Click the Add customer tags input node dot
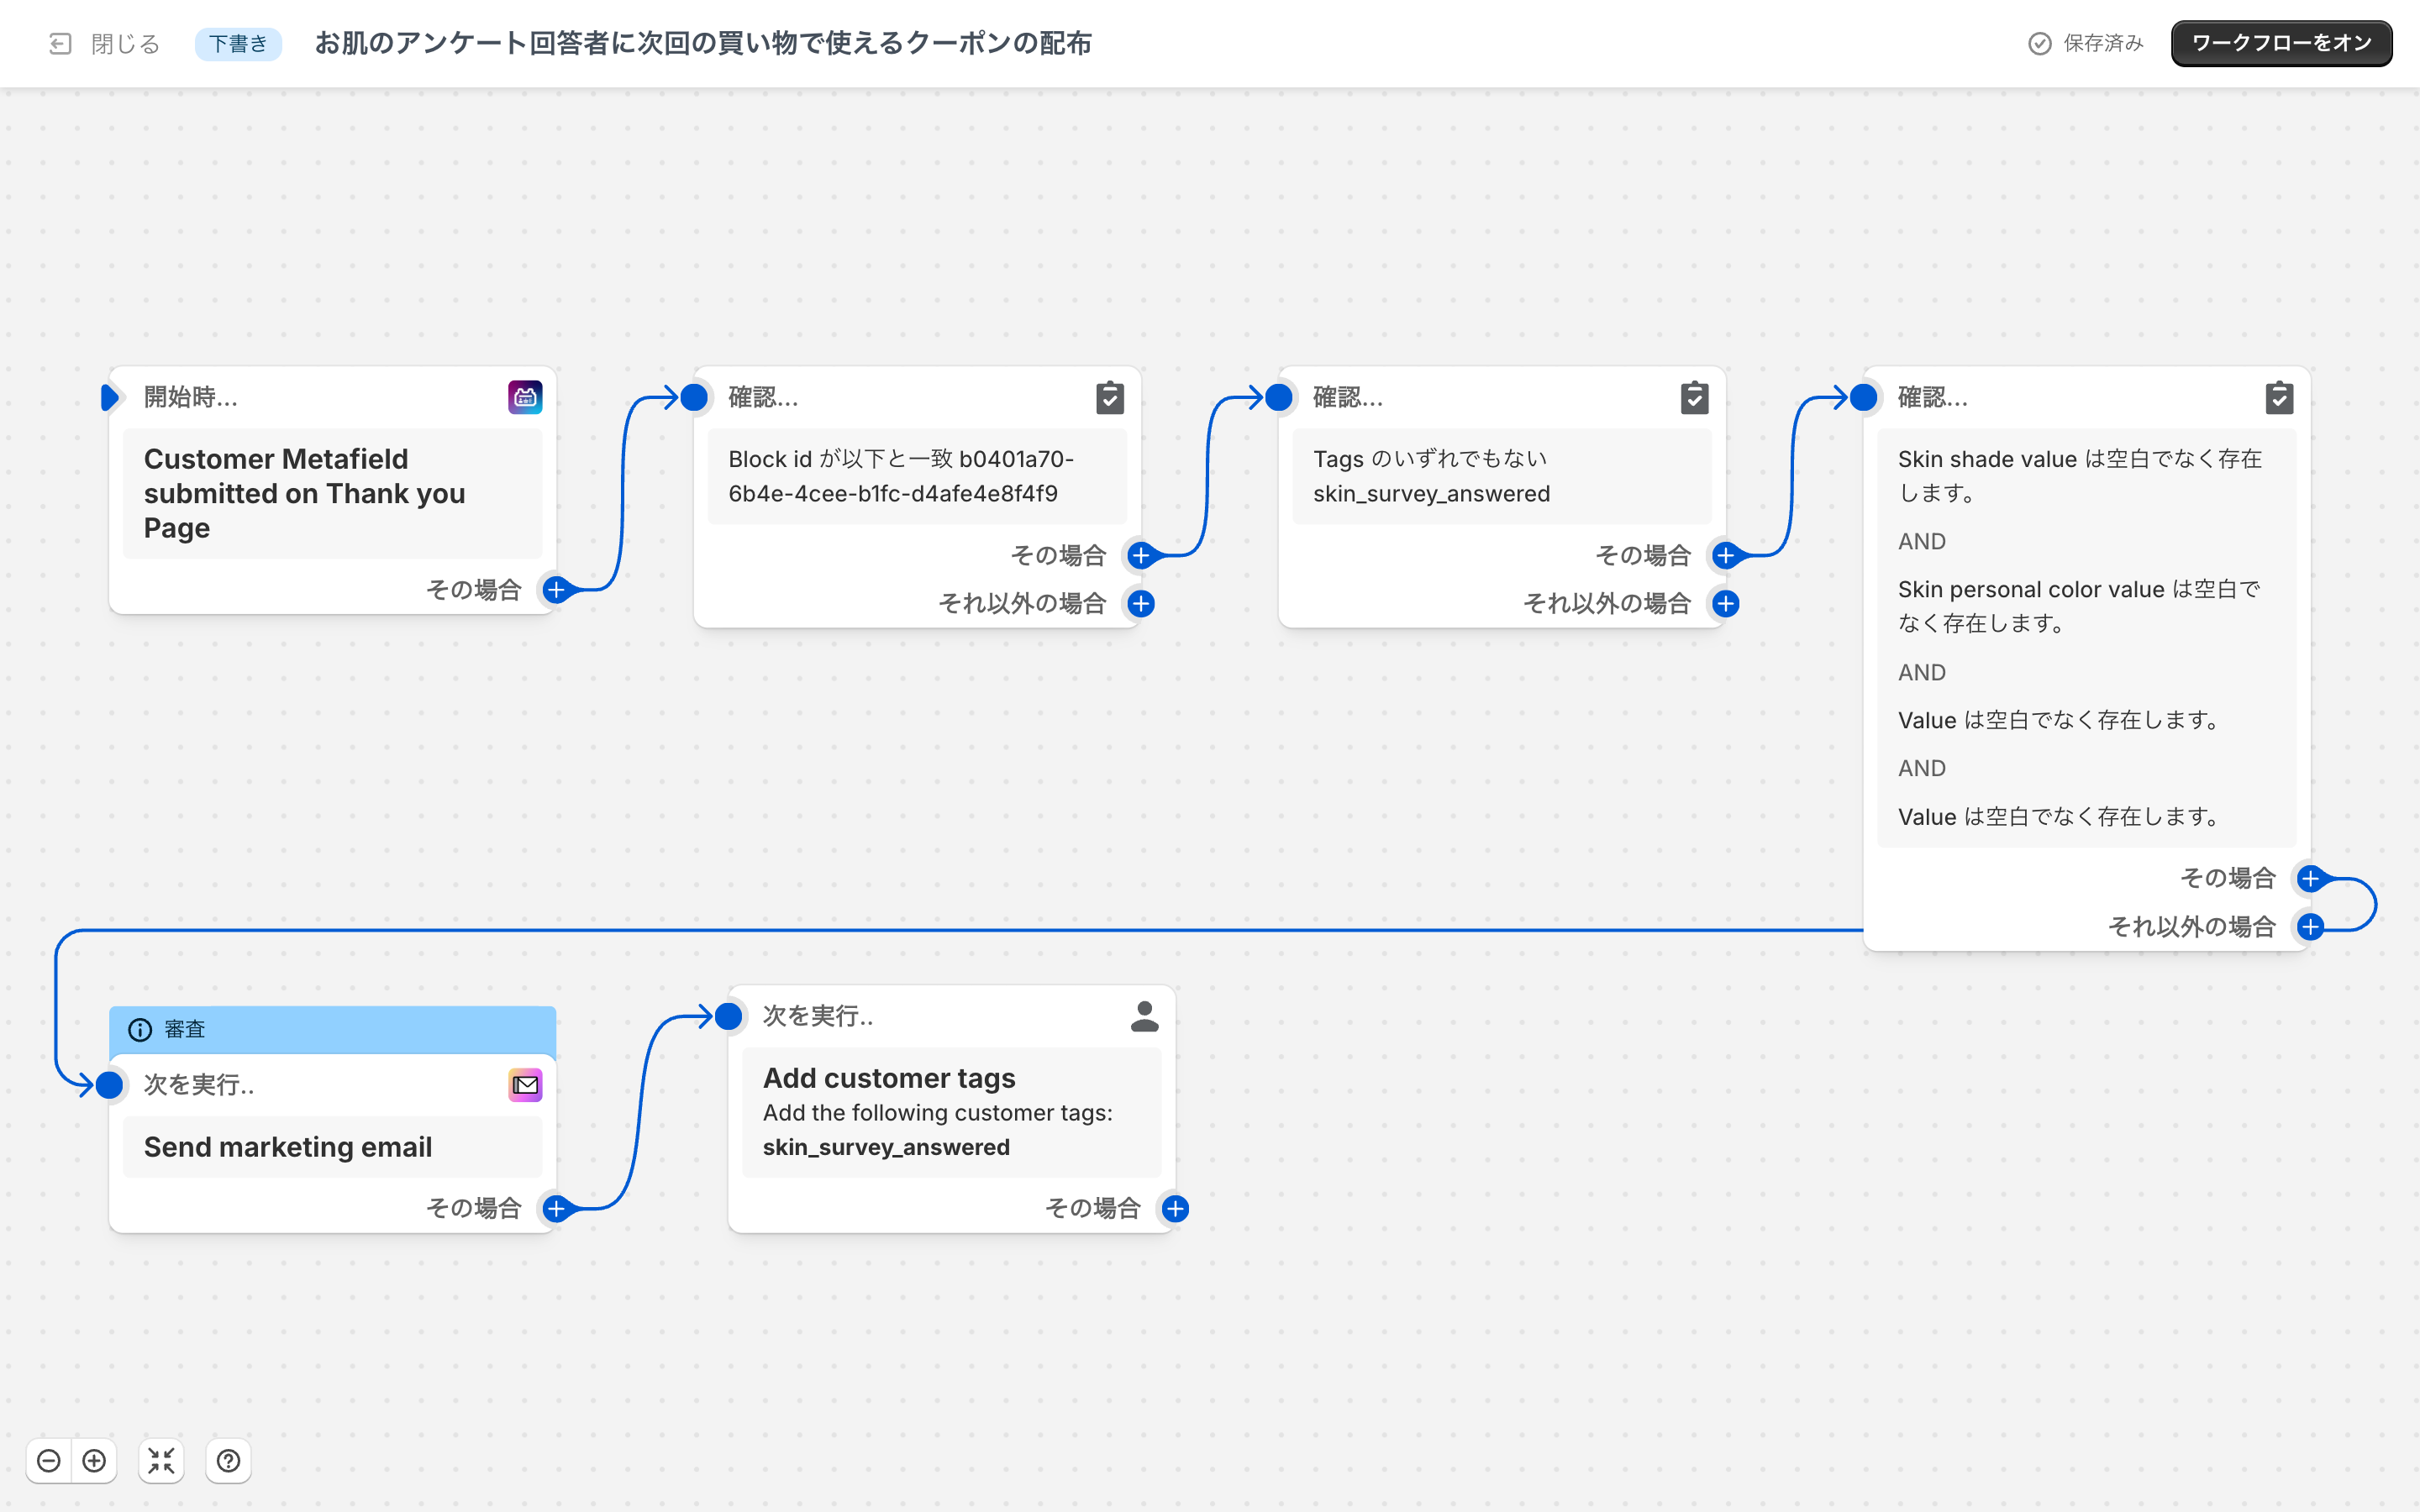 [729, 1016]
